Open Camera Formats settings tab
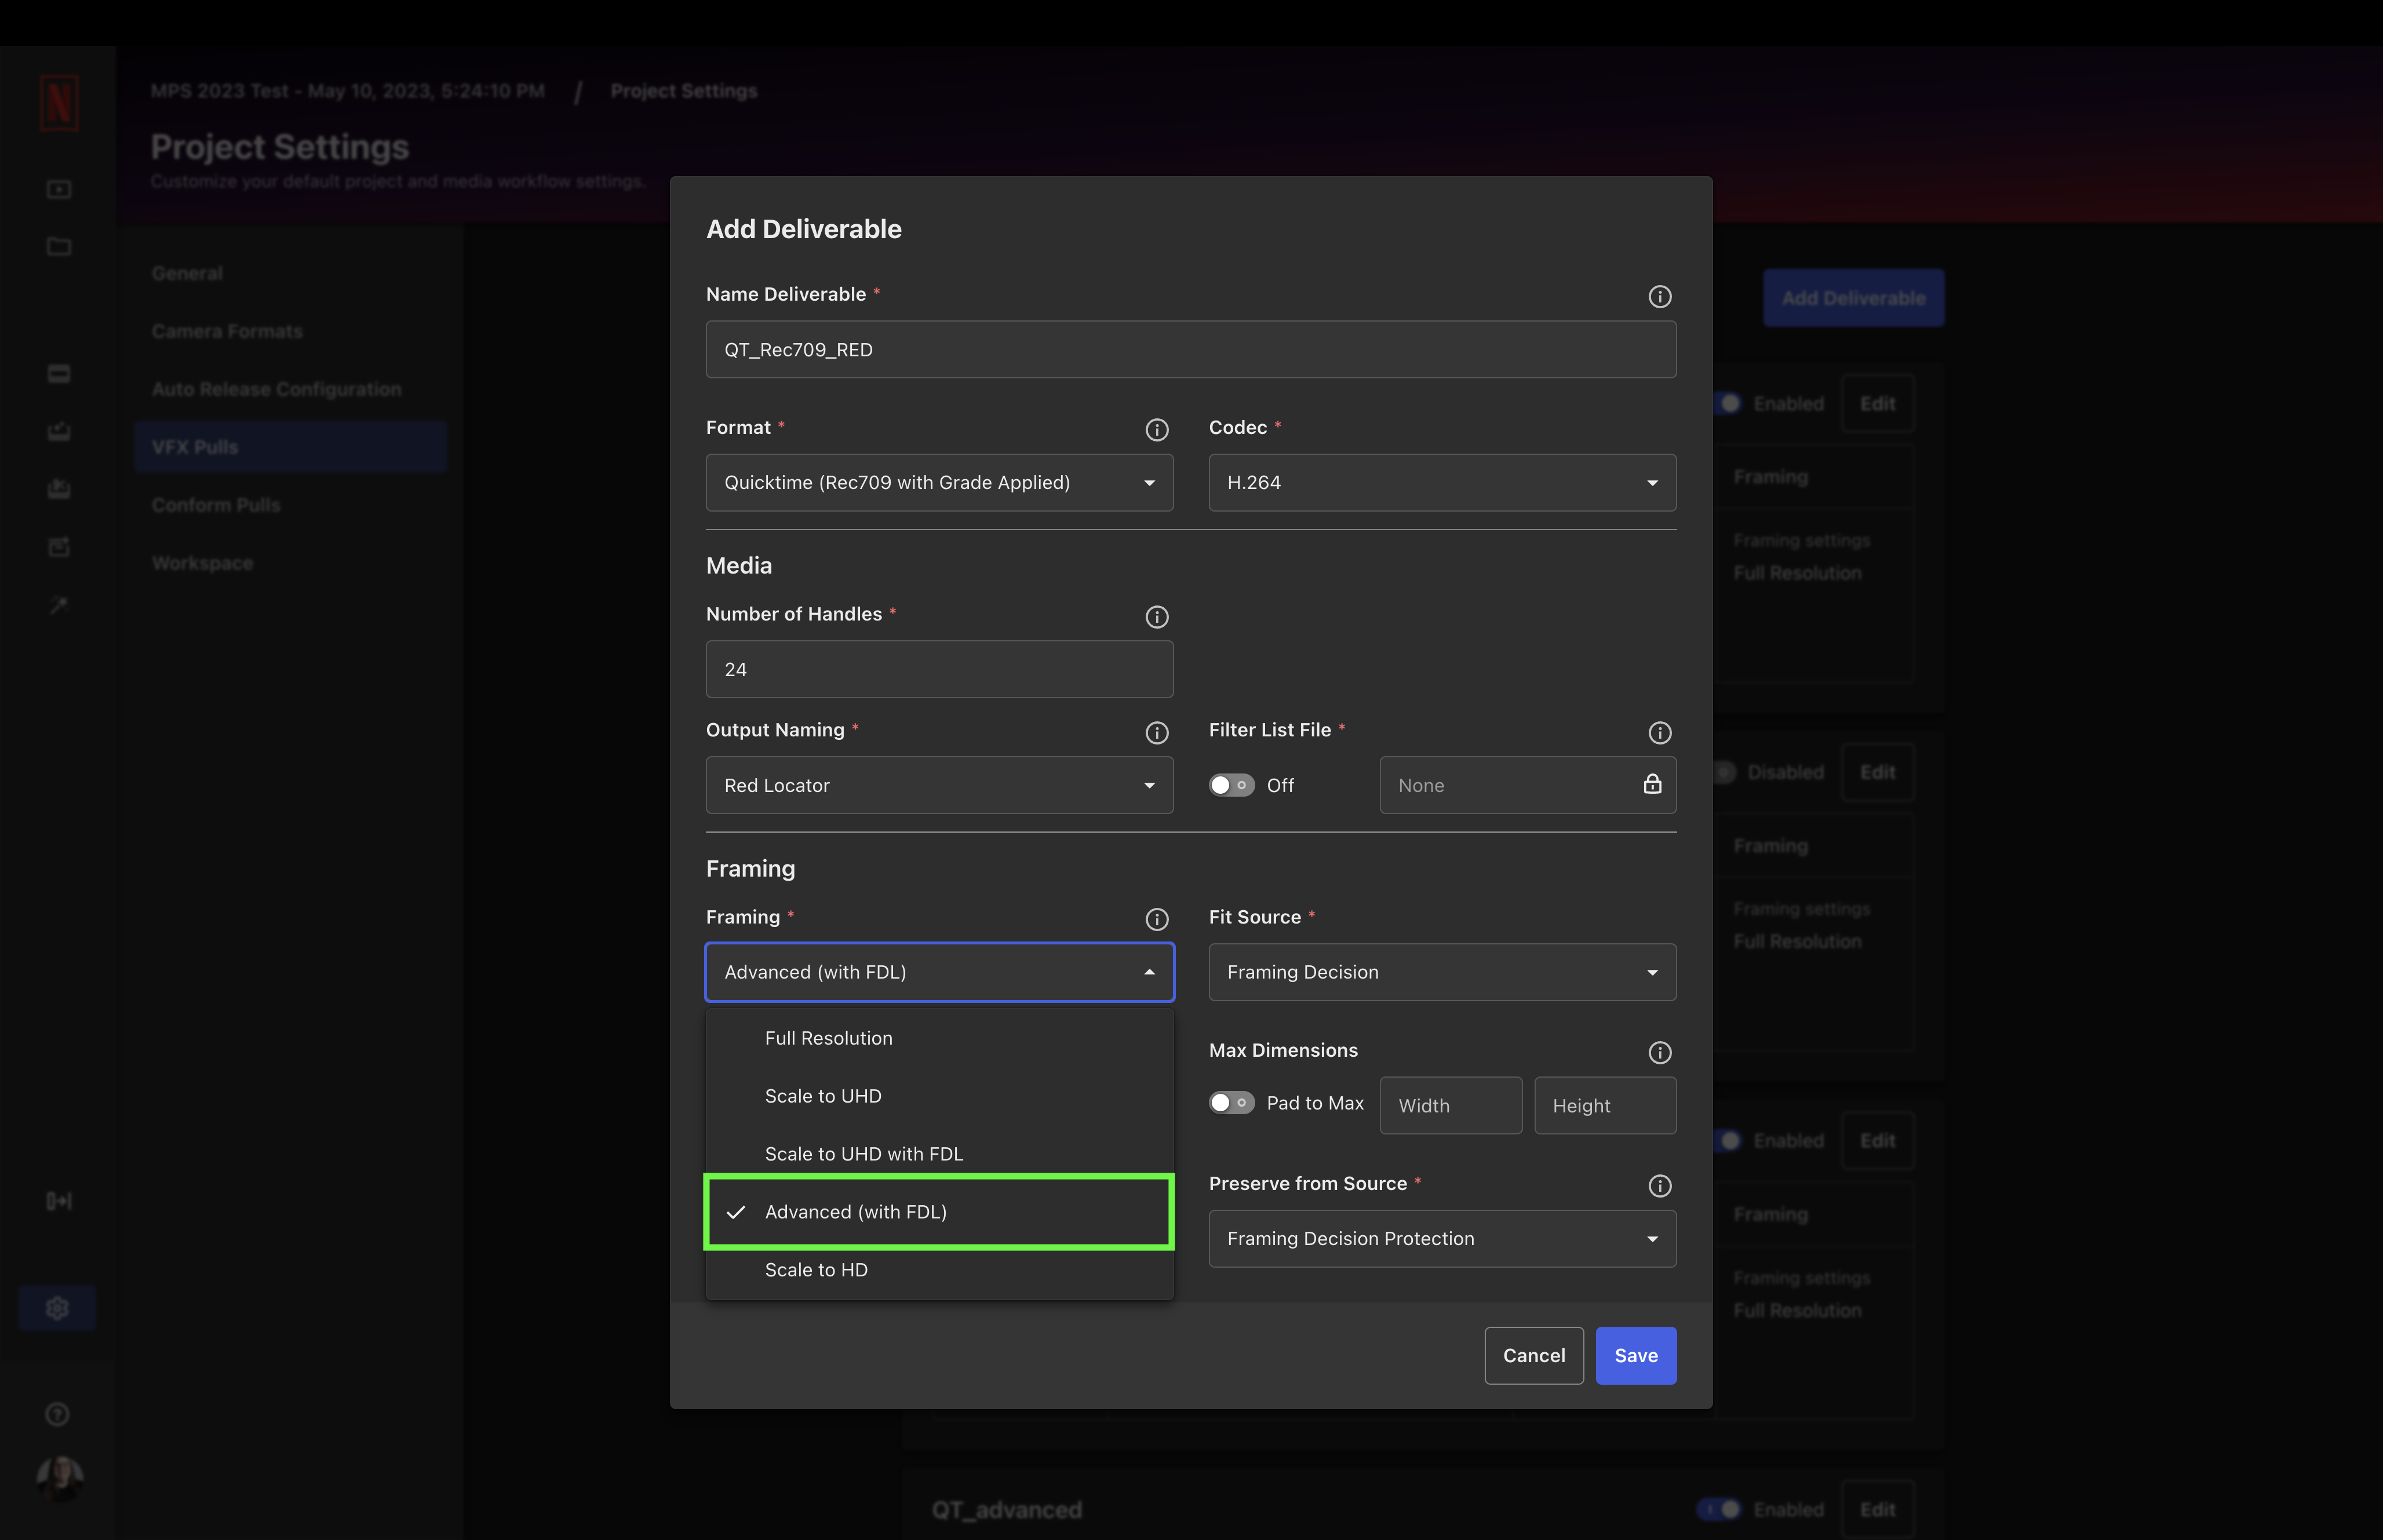This screenshot has height=1540, width=2383. (290, 331)
